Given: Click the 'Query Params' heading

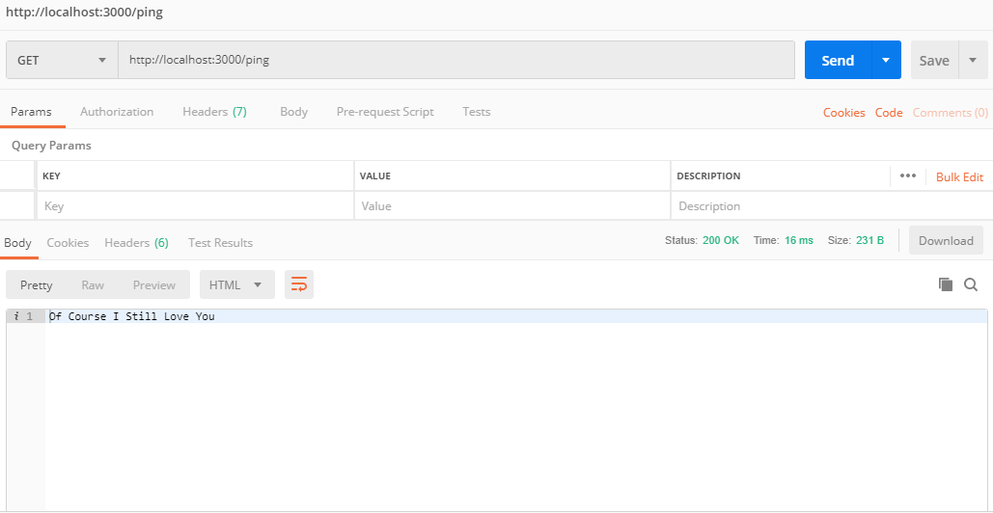Looking at the screenshot, I should point(51,146).
